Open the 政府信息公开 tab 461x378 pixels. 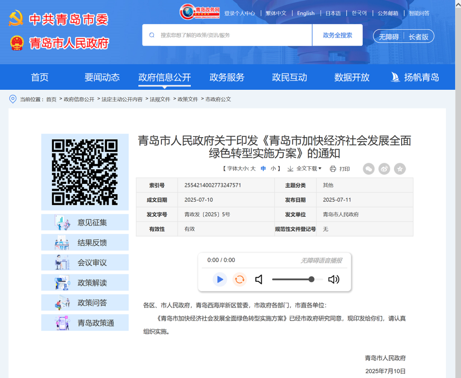click(164, 77)
